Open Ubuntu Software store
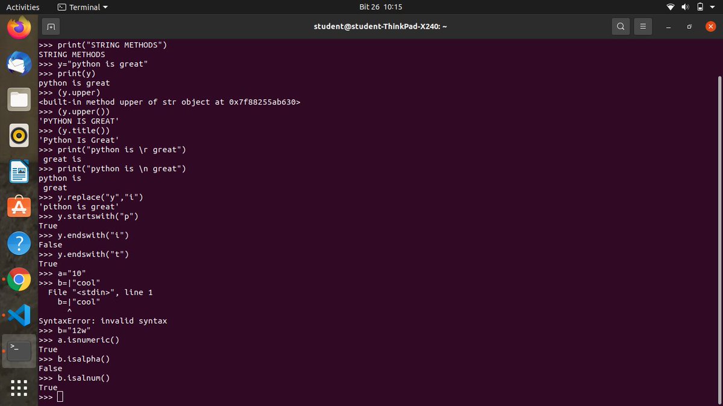This screenshot has width=723, height=406. [19, 207]
